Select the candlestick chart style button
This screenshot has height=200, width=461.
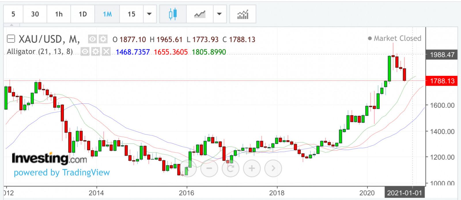click(173, 14)
